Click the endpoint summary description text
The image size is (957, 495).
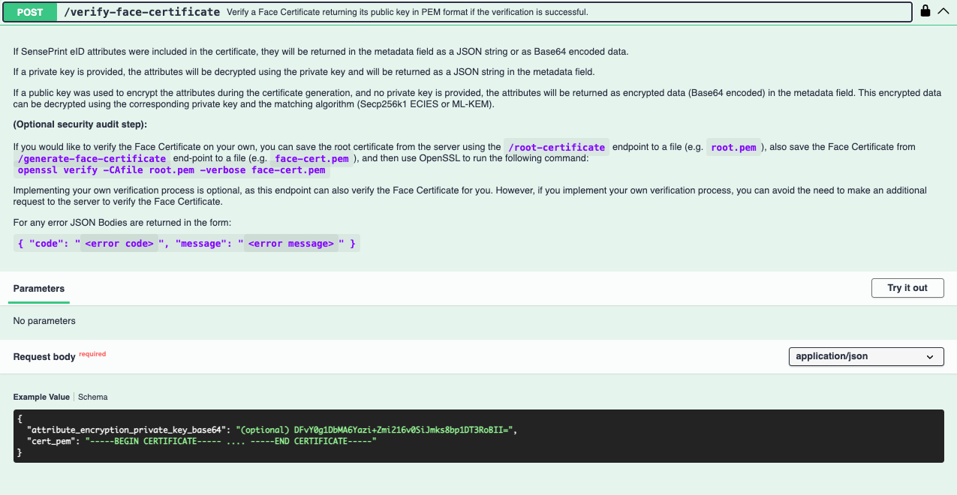pos(408,13)
